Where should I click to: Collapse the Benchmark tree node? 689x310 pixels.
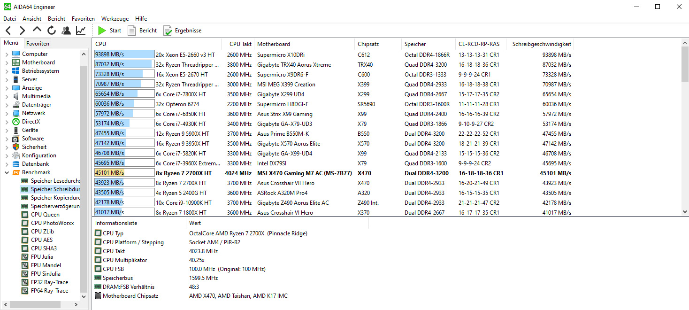[x=7, y=172]
